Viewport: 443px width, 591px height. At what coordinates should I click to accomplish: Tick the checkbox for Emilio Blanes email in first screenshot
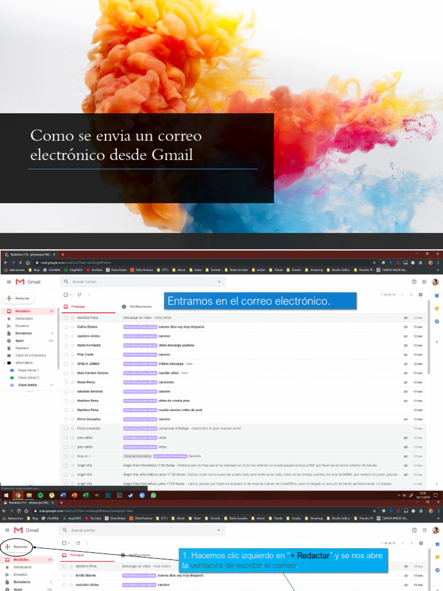(x=66, y=327)
